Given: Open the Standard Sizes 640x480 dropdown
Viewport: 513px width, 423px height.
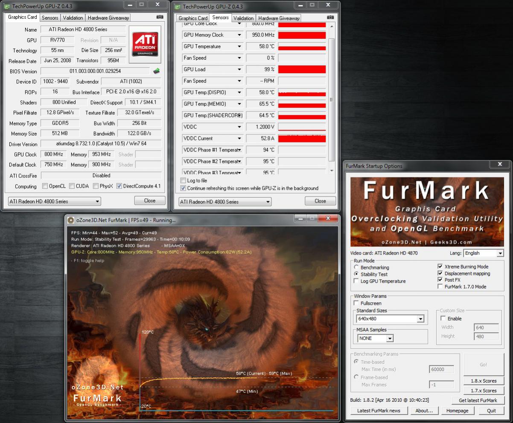Looking at the screenshot, I should [390, 319].
